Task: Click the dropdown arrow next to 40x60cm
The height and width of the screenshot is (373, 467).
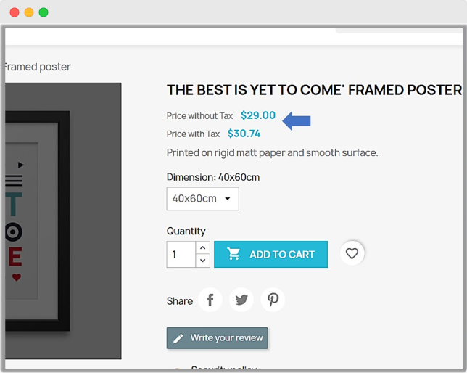Action: coord(228,199)
